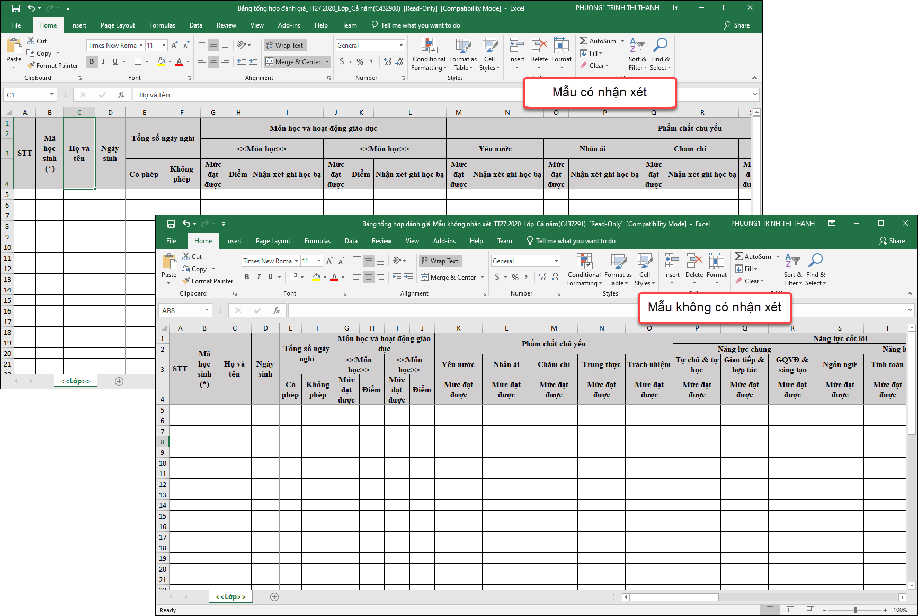Viewport: 918px width, 616px height.
Task: Toggle Italic in the front window ribbon
Action: coord(259,277)
